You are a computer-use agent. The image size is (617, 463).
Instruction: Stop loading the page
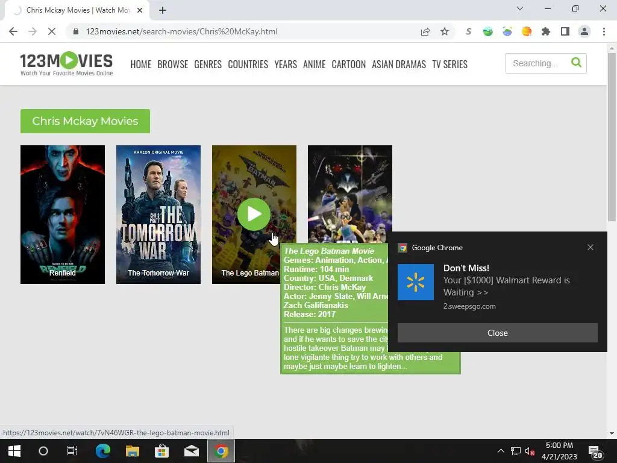52,31
